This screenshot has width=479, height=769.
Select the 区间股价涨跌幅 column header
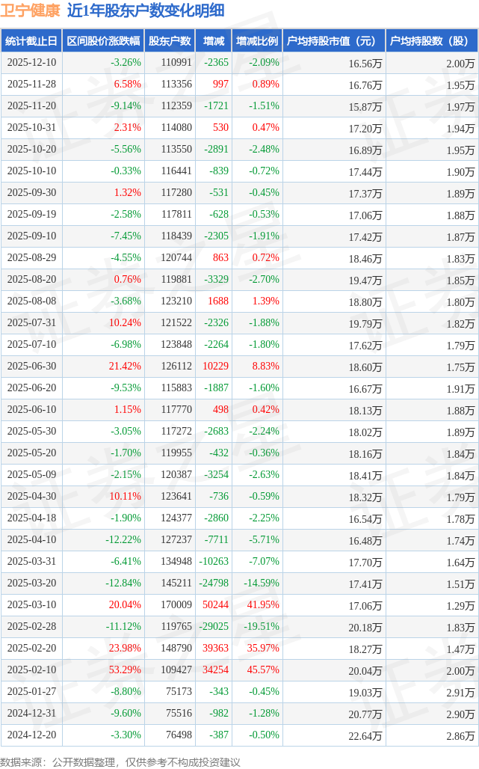[x=103, y=41]
